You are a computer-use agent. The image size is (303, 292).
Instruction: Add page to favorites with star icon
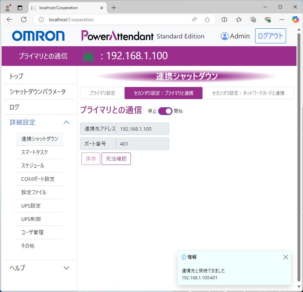pos(207,20)
